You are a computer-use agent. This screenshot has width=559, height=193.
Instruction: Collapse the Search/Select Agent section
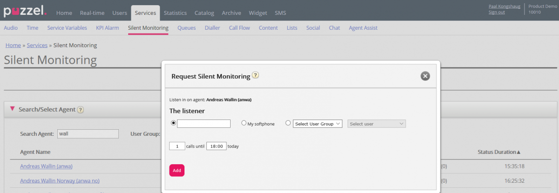pyautogui.click(x=13, y=109)
